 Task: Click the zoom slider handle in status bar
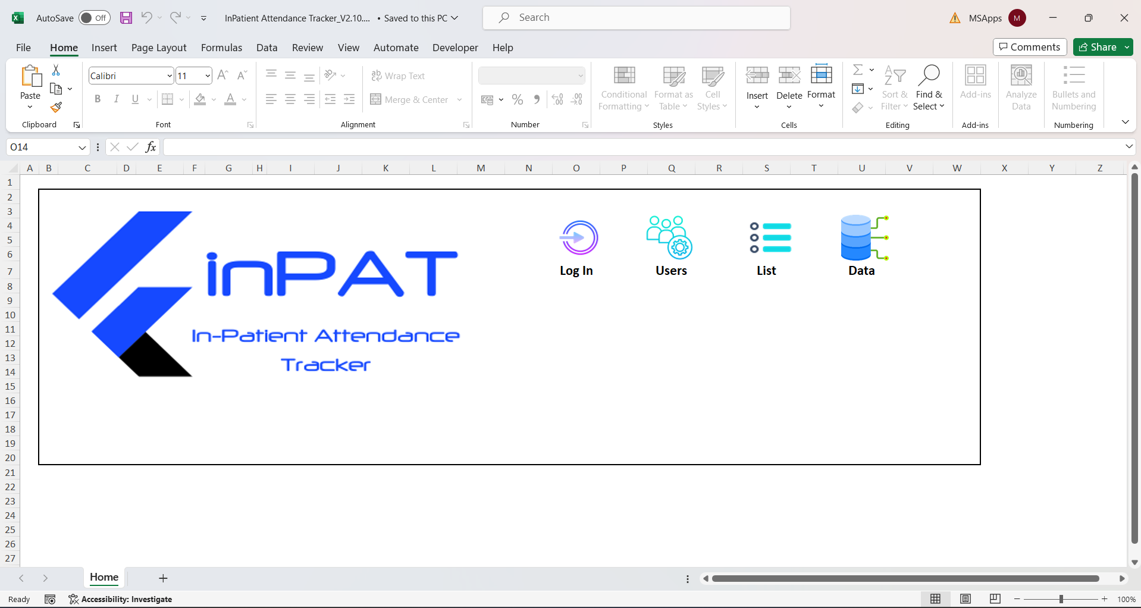[x=1061, y=599]
